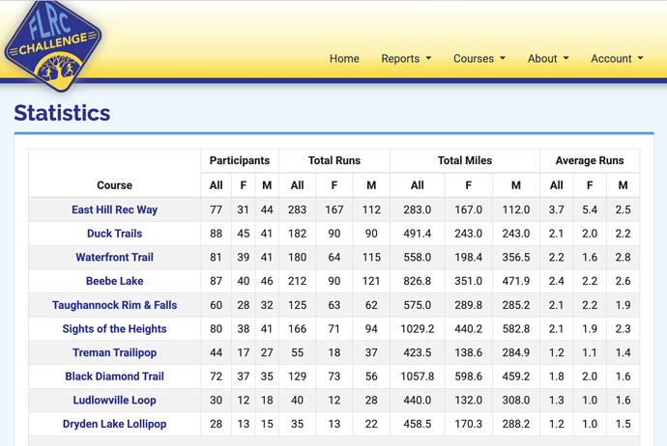Screen dimensions: 667x446
Task: Click the Average Runs group header
Action: click(590, 160)
